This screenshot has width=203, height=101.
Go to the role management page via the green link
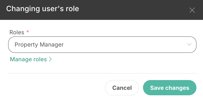pyautogui.click(x=31, y=59)
